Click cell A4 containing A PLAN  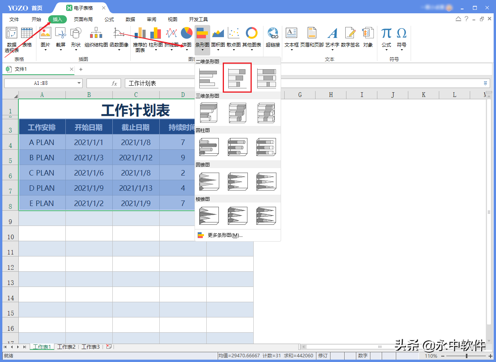[42, 142]
